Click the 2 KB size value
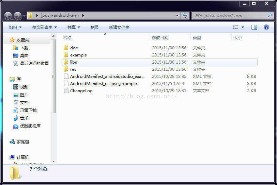This screenshot has width=277, height=185. point(251,91)
